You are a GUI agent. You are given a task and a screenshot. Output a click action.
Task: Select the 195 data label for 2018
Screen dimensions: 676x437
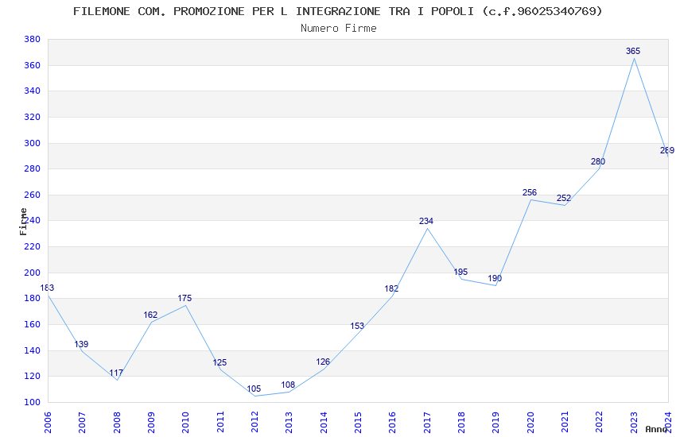460,272
